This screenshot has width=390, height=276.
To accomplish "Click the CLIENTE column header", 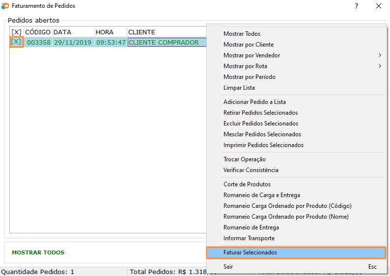I will (x=141, y=32).
